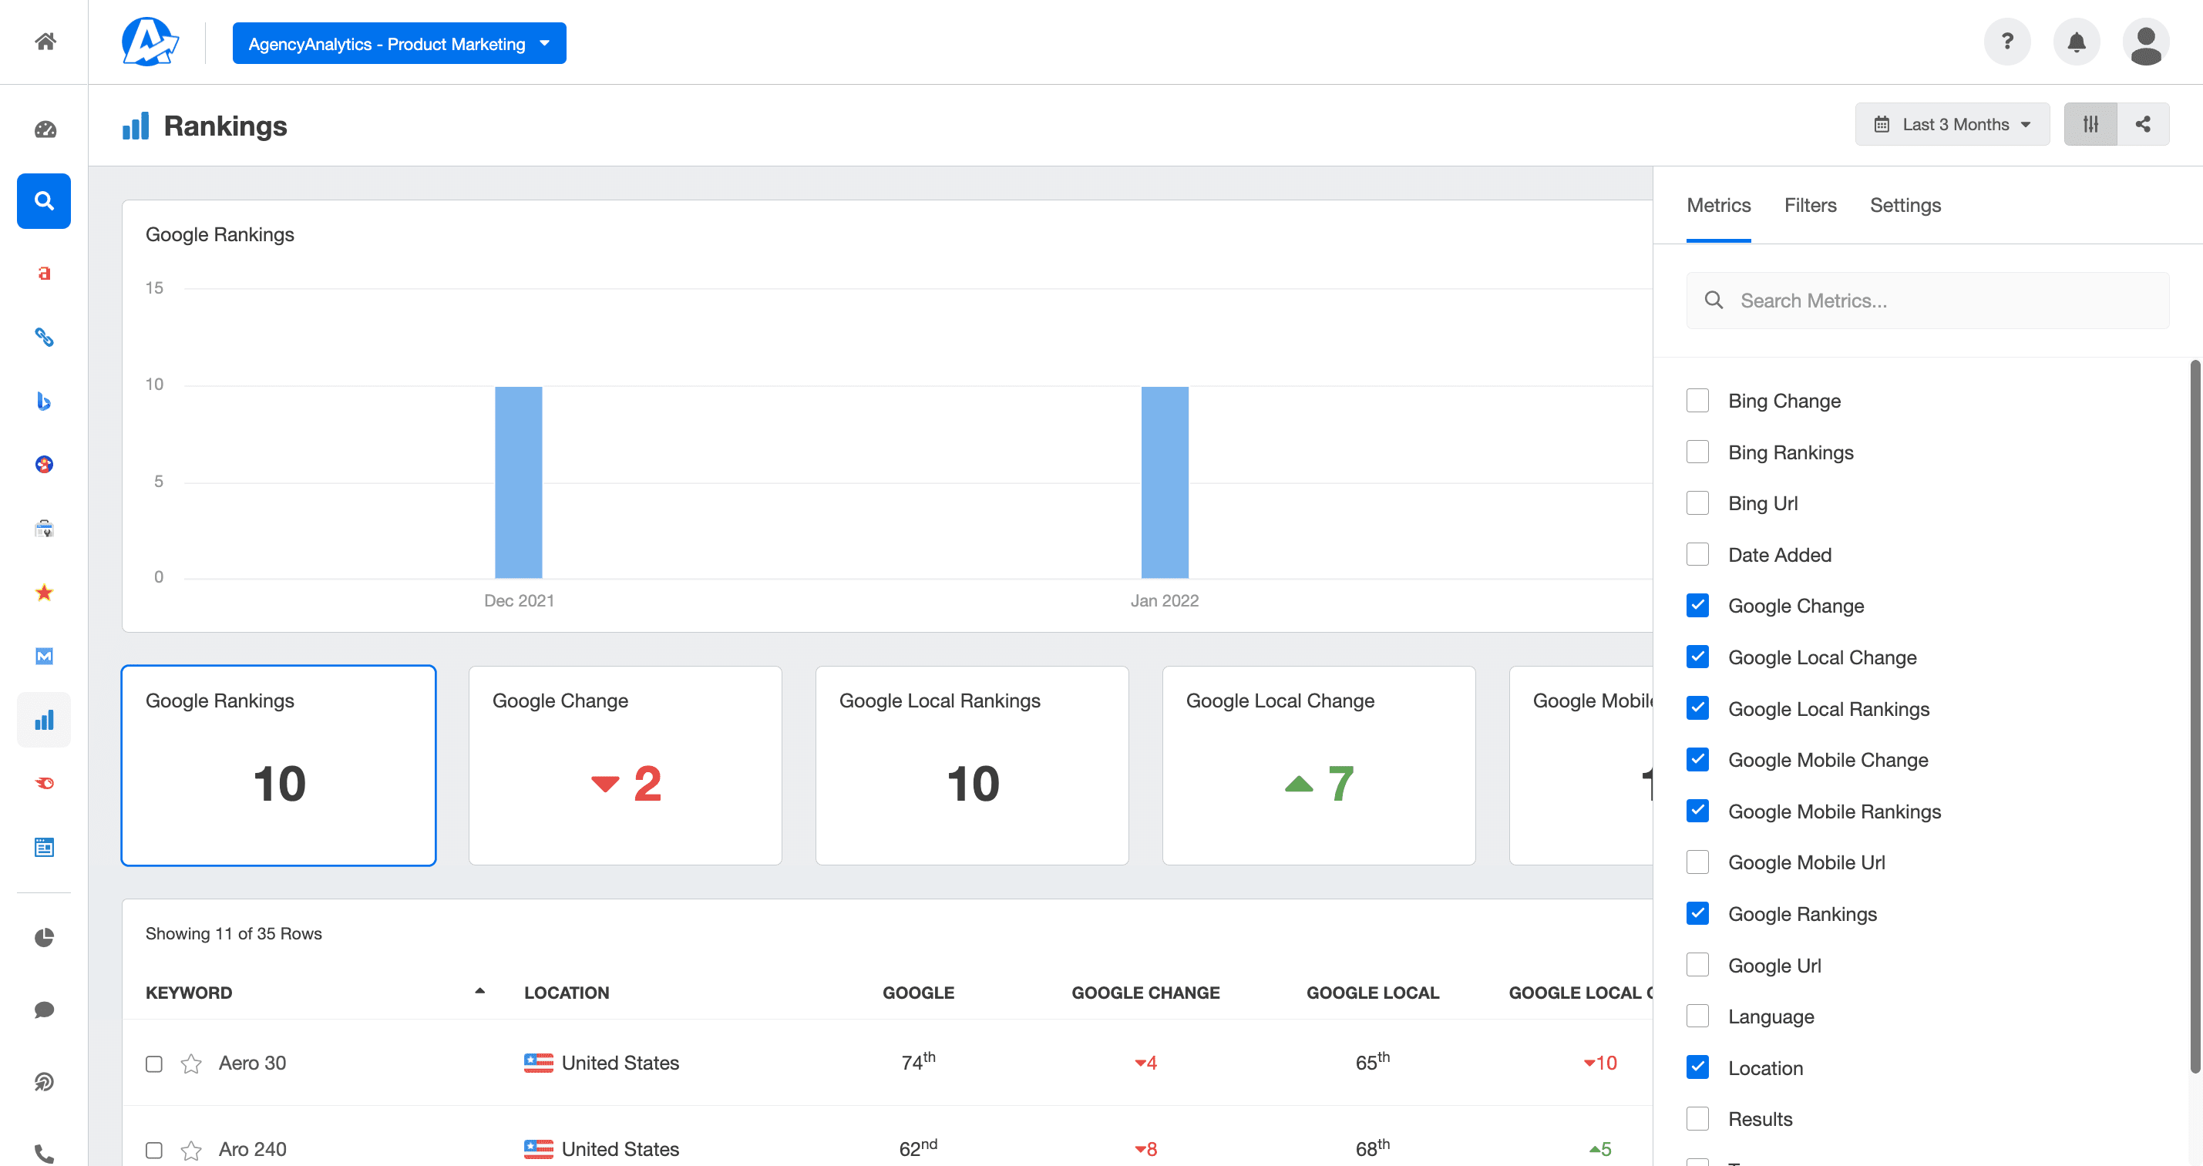This screenshot has height=1166, width=2203.
Task: Open the help question-mark button
Action: (2007, 41)
